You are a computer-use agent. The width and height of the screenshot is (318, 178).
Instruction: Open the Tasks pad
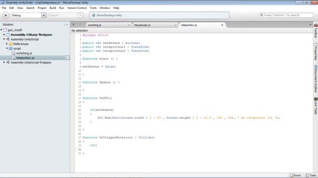point(311,176)
